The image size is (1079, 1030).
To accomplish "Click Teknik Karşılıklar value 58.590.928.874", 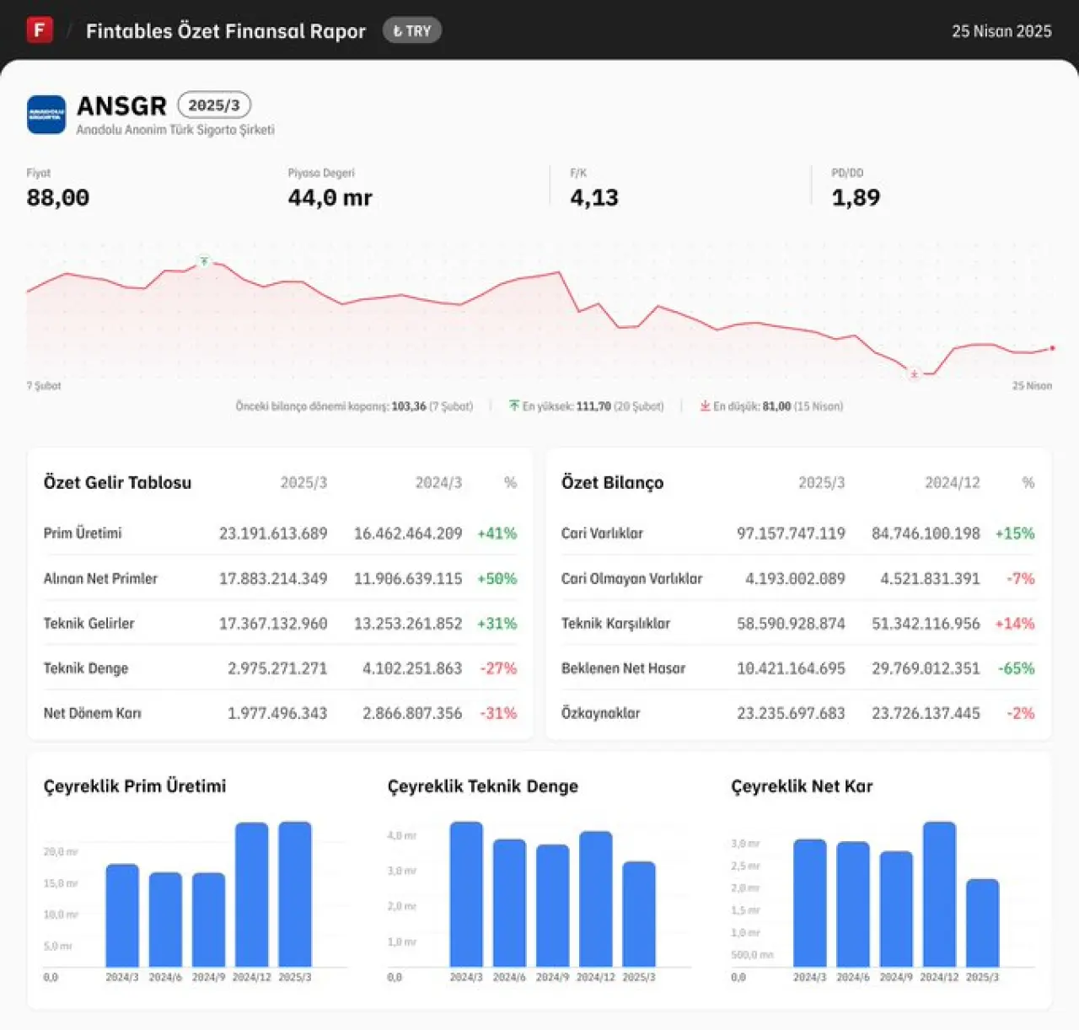I will point(791,623).
